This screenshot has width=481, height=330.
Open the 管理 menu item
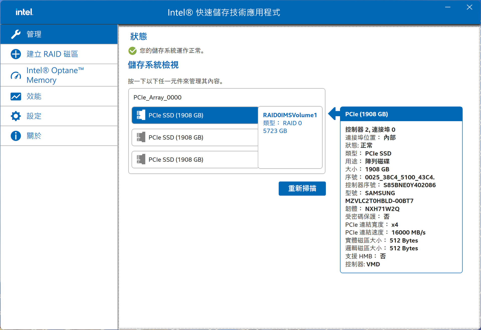pos(59,34)
